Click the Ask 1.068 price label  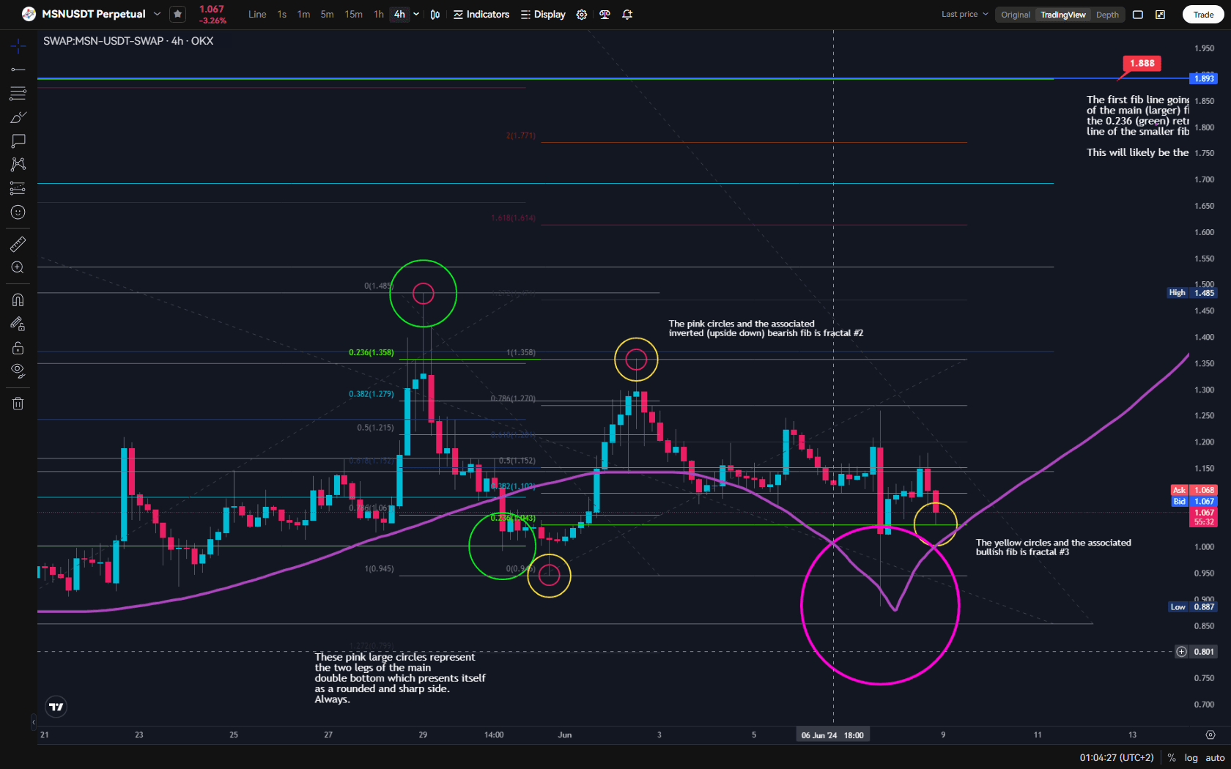click(x=1194, y=491)
